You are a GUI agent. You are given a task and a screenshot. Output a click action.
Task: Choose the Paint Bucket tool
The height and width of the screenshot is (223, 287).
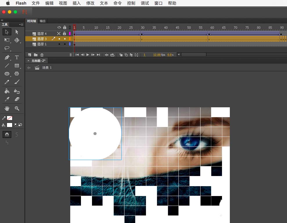tap(7, 91)
